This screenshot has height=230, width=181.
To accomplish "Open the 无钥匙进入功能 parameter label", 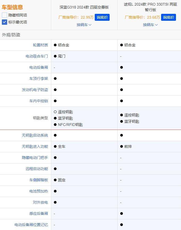I will pos(35,147).
